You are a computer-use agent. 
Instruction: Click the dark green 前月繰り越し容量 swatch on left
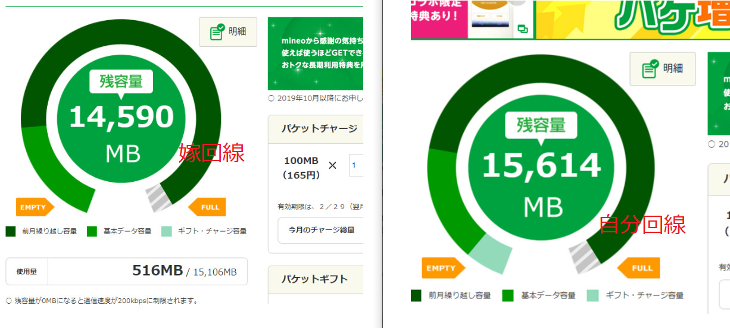point(11,231)
